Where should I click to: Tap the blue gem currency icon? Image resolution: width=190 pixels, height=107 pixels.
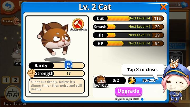[x=184, y=5]
